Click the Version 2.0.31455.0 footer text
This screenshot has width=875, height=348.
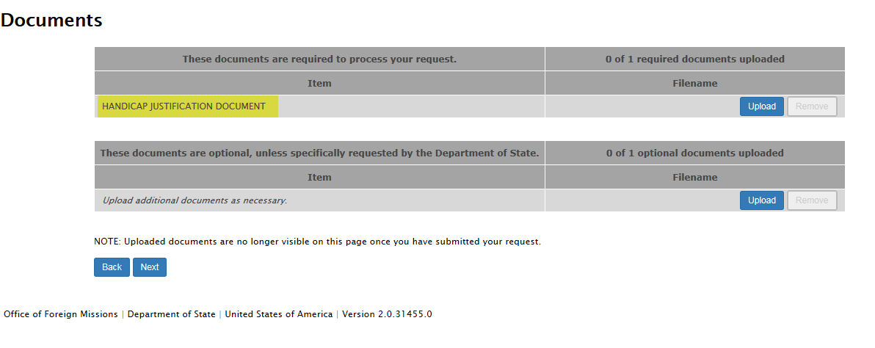coord(387,314)
